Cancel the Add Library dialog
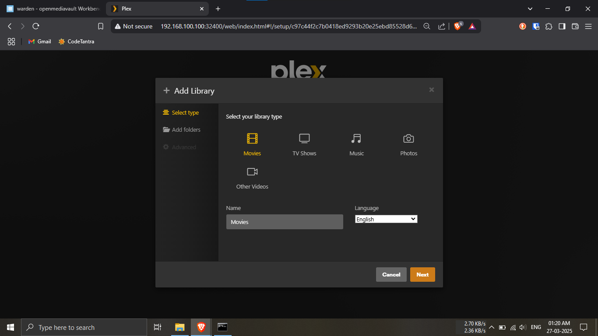 391,275
